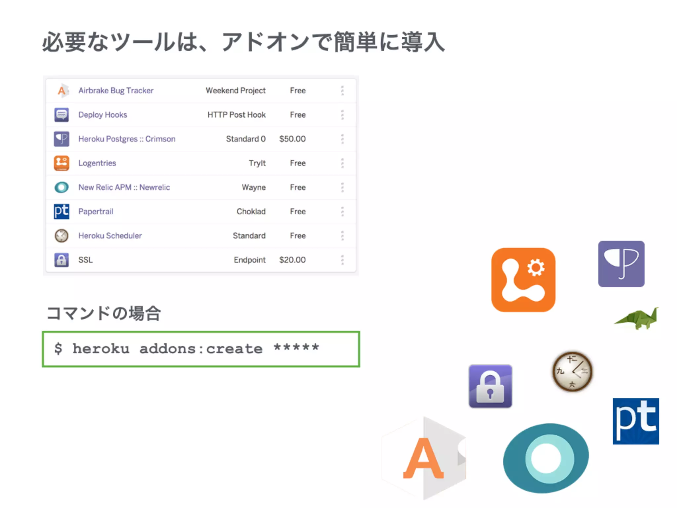Image resolution: width=677 pixels, height=508 pixels.
Task: Open Heroku Postgres :: Crimson link
Action: click(x=127, y=139)
